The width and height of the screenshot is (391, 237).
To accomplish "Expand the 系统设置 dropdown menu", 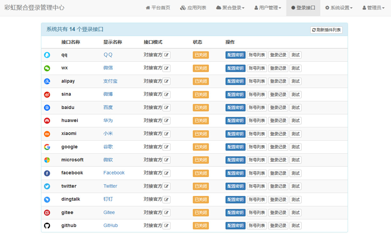I will (339, 8).
